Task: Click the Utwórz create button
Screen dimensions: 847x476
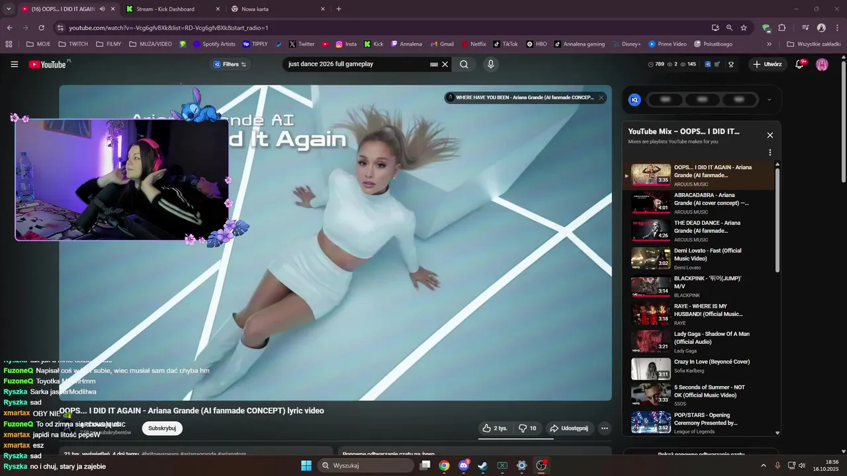Action: coord(768,64)
